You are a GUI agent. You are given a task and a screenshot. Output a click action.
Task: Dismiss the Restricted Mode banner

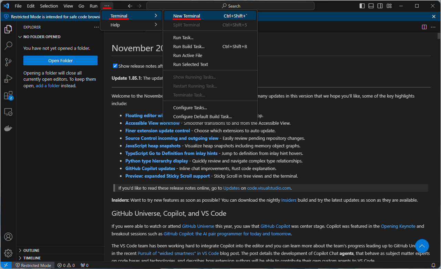click(x=434, y=16)
